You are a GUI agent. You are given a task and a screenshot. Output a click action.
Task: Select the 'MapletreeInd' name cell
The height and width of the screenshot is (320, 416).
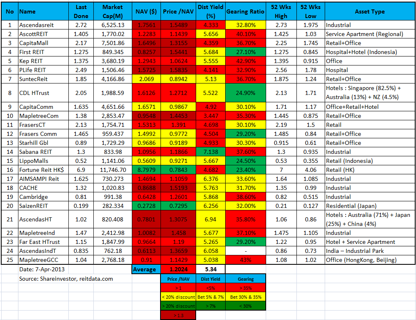click(43, 233)
